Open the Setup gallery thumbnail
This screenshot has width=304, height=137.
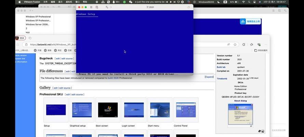[x=56, y=110]
